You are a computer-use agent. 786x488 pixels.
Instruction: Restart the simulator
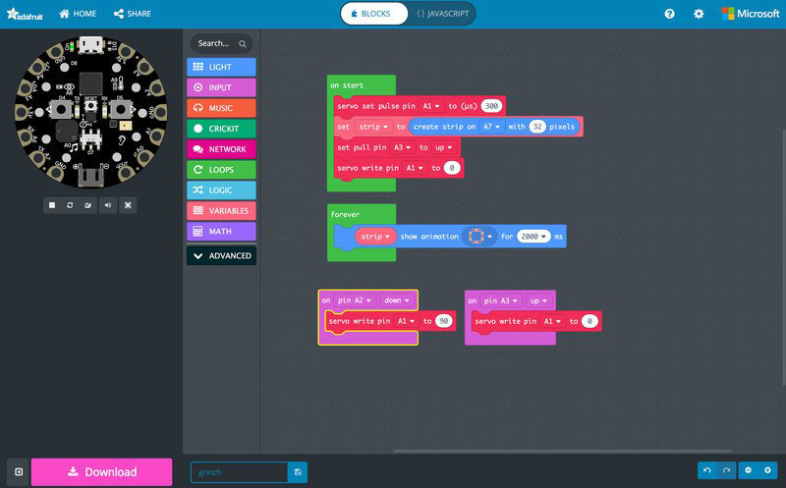point(70,204)
